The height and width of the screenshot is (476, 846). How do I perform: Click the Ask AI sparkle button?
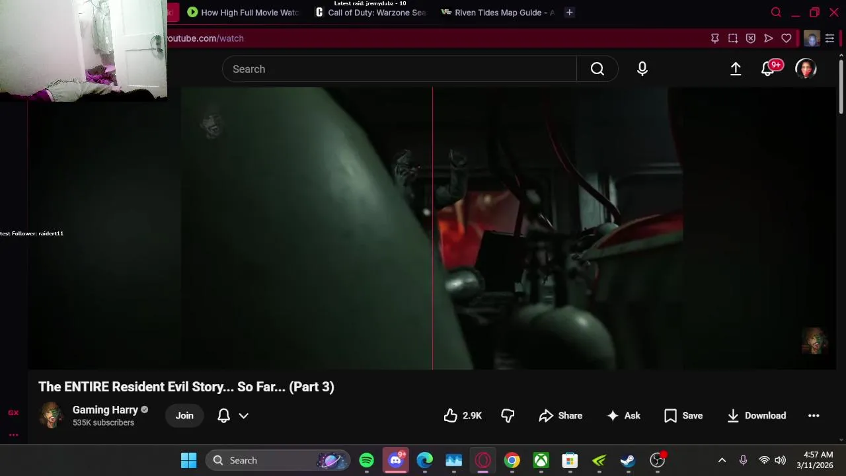(623, 415)
